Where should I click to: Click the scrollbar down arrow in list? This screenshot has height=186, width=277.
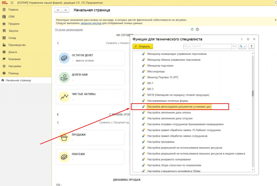[253, 170]
